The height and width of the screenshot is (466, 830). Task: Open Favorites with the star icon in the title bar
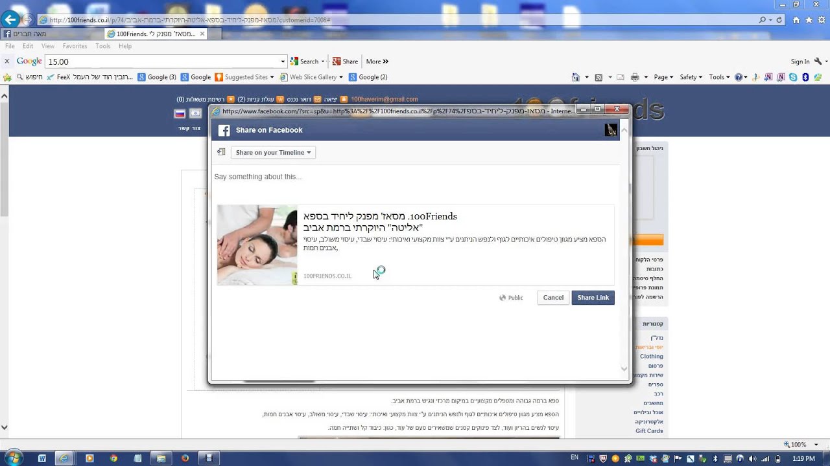click(x=809, y=20)
